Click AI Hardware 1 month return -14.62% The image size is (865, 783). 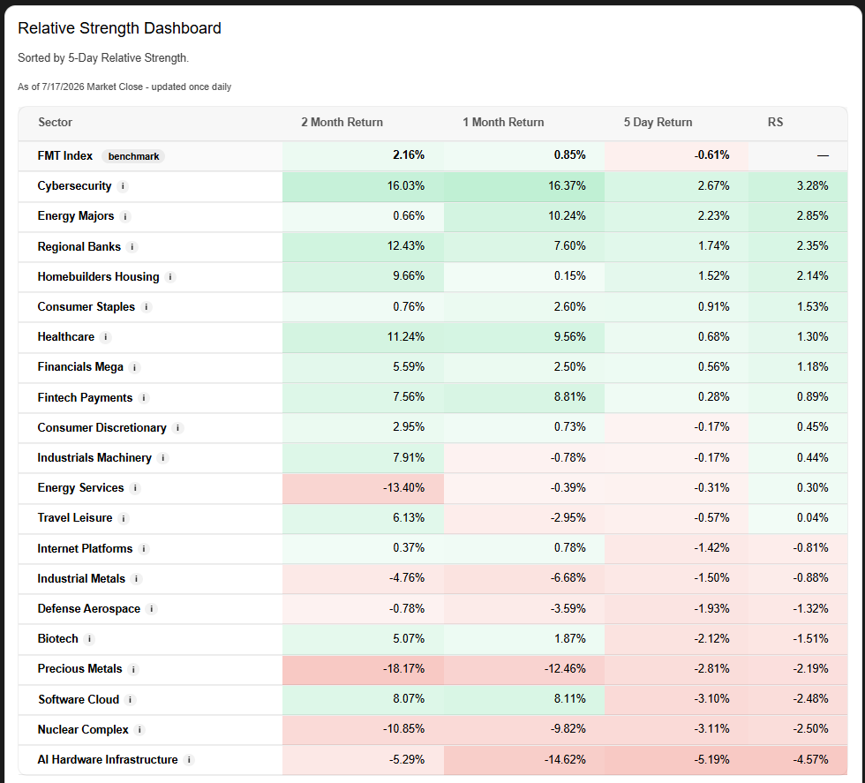[x=565, y=760]
